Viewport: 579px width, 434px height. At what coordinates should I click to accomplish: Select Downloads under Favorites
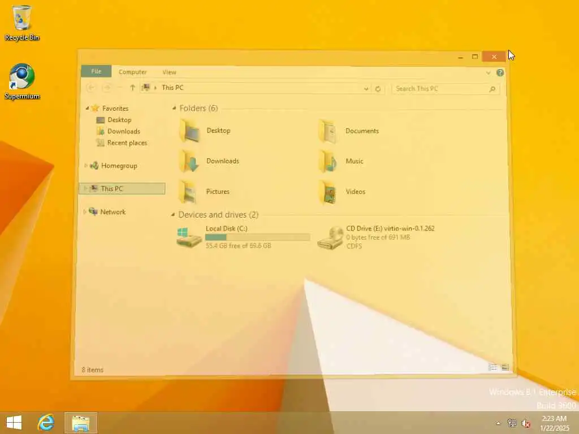(x=123, y=131)
